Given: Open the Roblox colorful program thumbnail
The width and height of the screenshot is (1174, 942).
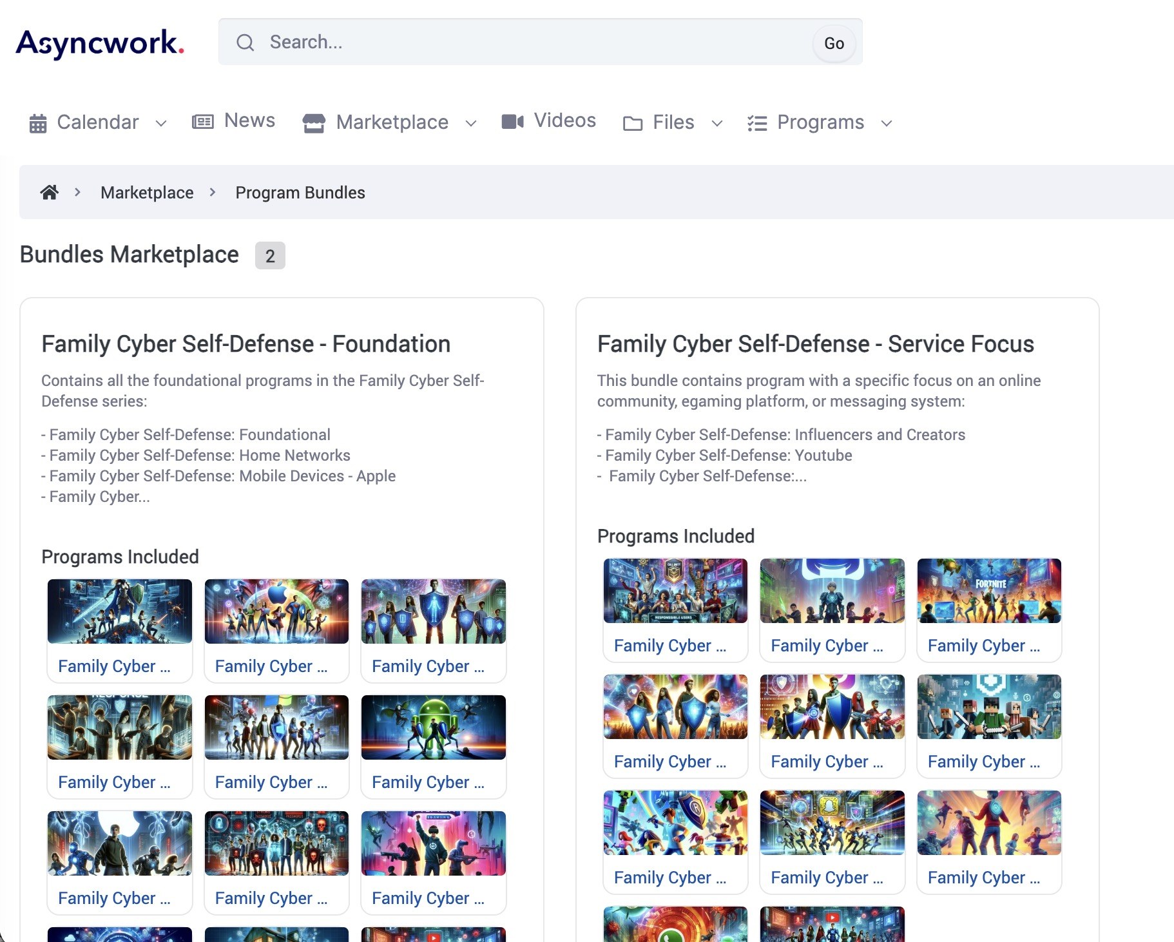Looking at the screenshot, I should pyautogui.click(x=675, y=822).
